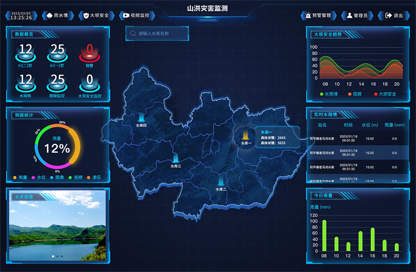Click the reservoir name search field
Viewport: 416px width, 272px height.
click(x=157, y=33)
